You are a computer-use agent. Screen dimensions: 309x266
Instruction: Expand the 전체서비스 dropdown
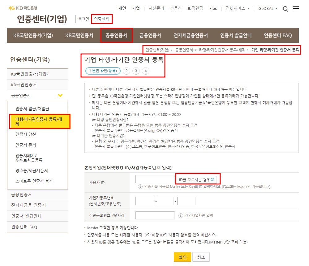pyautogui.click(x=237, y=8)
